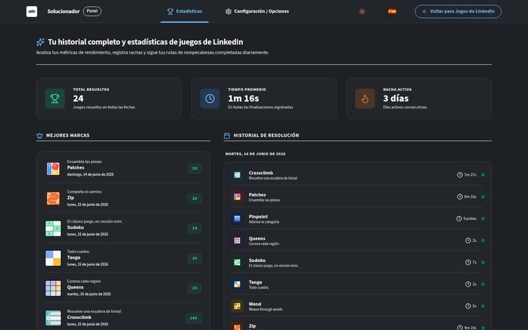Screen dimensions: 528x330
Task: Click date 'martes, 16 de junio de 2026' header
Action: 255,154
